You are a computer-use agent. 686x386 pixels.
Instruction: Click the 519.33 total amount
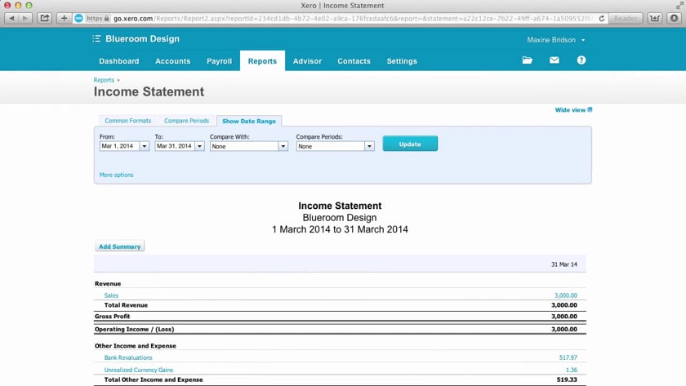tap(567, 379)
